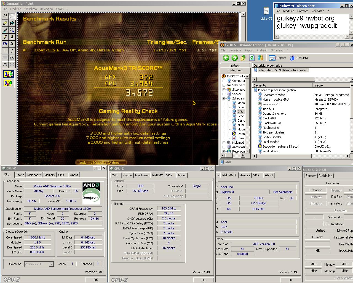The image size is (353, 283).
Task: Open giukey79 desktop text file
Action: (x=266, y=14)
